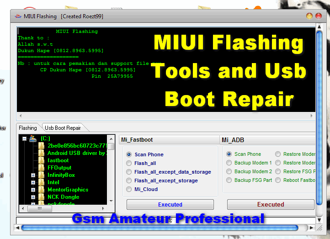Click main window horizontal scroll left arrow
The image size is (330, 239).
pyautogui.click(x=17, y=228)
